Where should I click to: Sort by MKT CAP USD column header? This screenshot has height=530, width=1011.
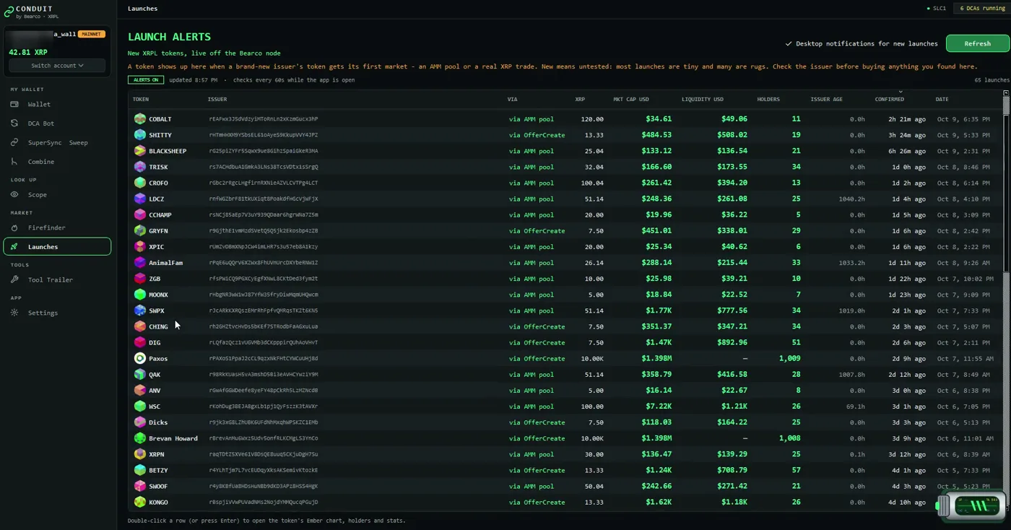[630, 99]
